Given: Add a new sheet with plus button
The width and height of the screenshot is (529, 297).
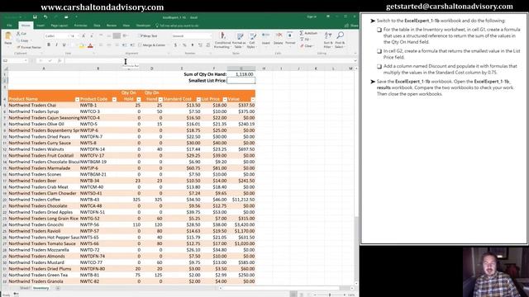Looking at the screenshot, I should 58,288.
